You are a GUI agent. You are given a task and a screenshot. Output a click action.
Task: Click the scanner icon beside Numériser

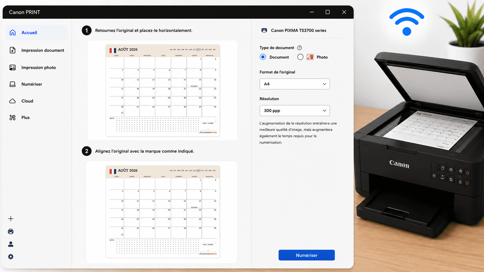(12, 84)
